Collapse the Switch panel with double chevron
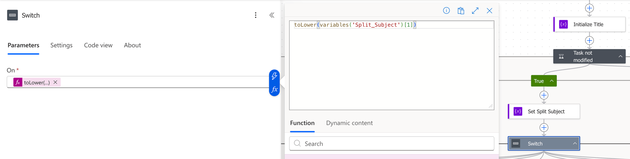 click(272, 15)
